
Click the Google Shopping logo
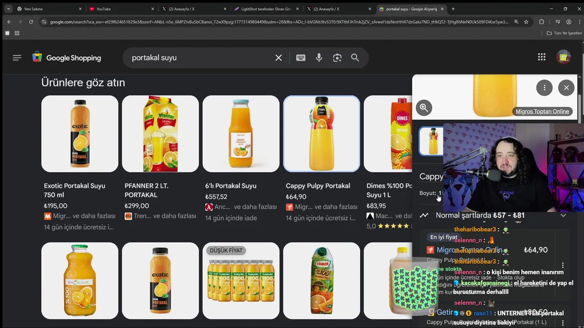67,58
